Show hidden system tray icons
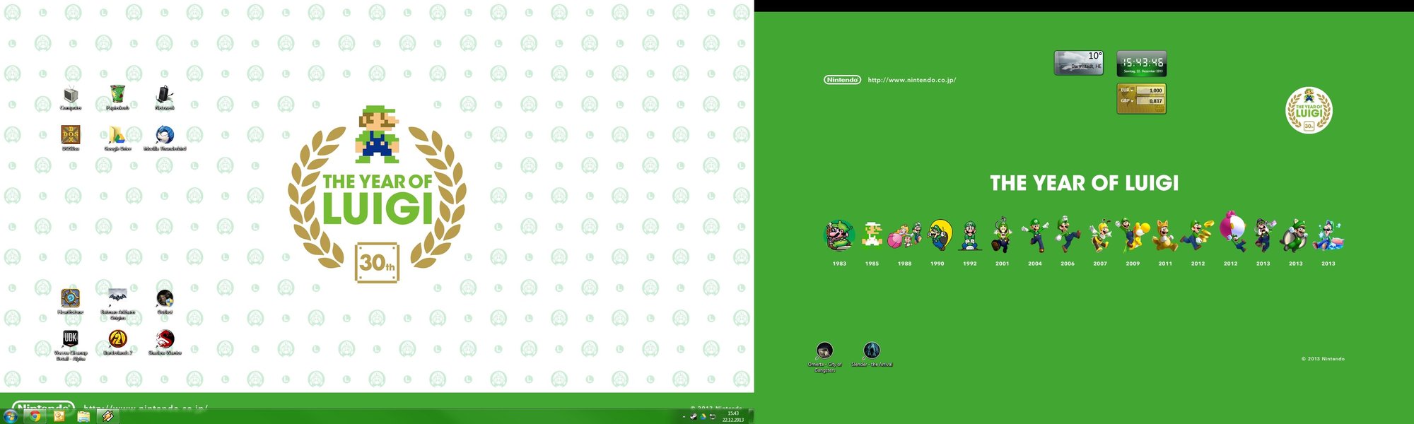This screenshot has width=1414, height=424. click(x=683, y=417)
